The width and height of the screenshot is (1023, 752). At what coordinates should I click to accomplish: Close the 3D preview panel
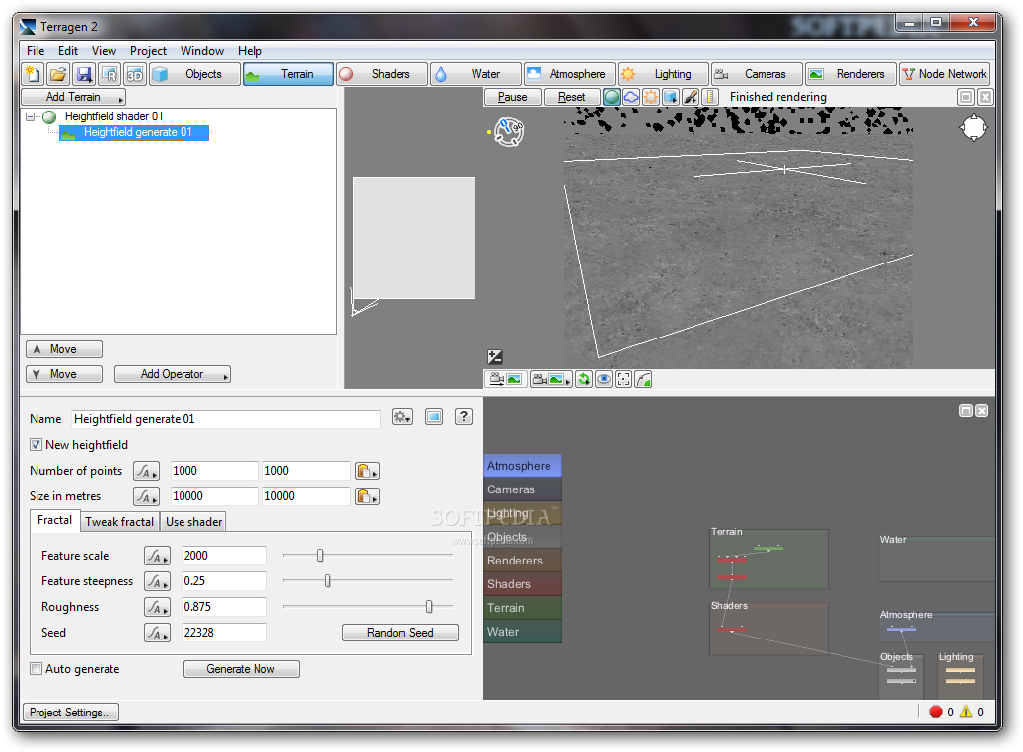(986, 98)
